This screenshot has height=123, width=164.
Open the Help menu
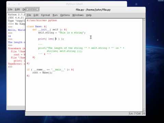coord(89,15)
